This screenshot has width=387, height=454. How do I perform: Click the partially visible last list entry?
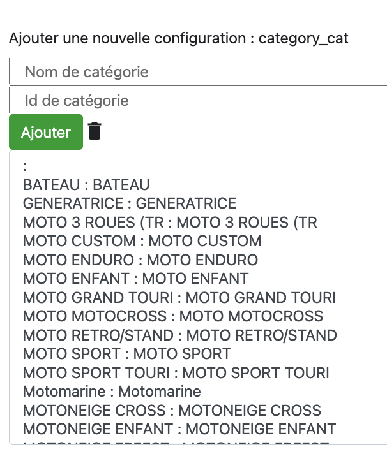tap(176, 443)
